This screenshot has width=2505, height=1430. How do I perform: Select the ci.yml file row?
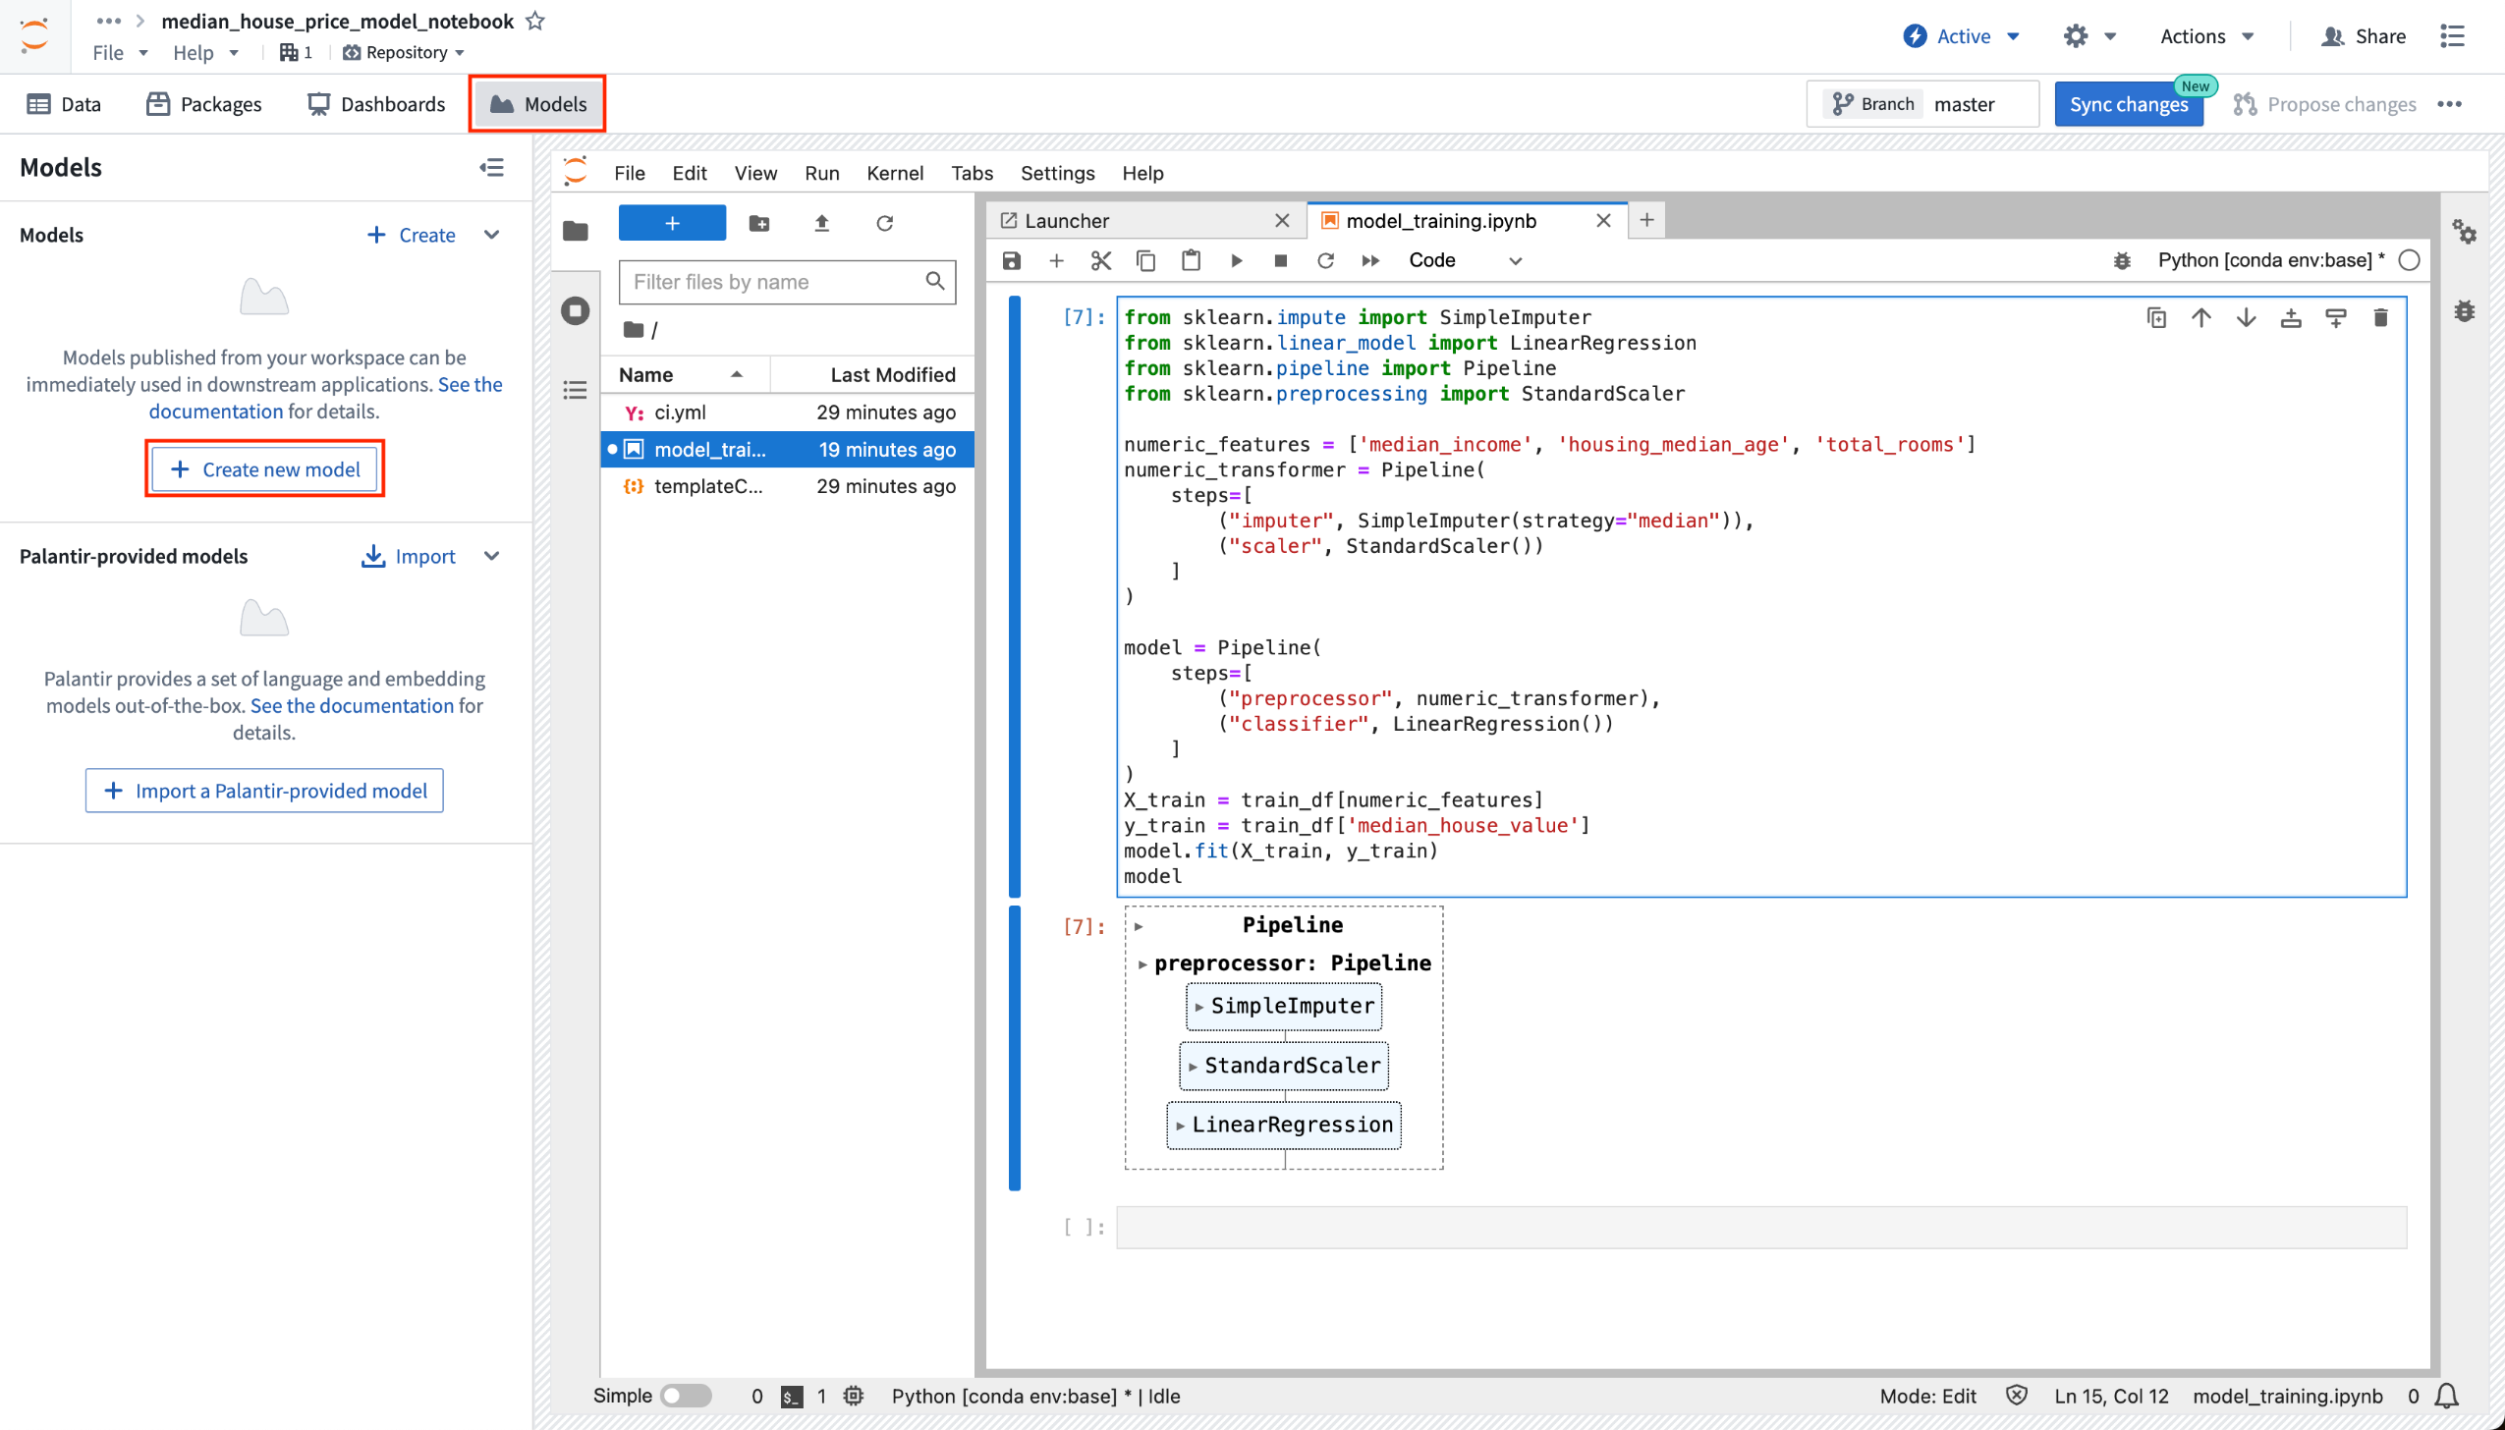coord(787,412)
